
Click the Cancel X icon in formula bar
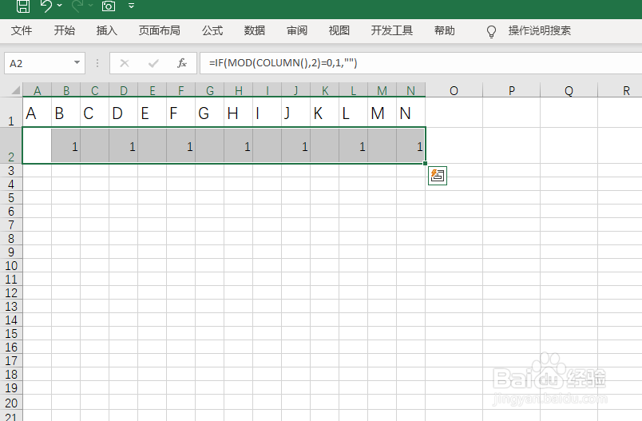pos(125,63)
